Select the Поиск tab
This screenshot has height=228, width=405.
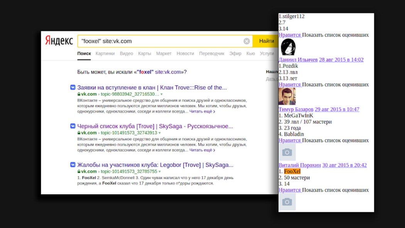coord(84,54)
